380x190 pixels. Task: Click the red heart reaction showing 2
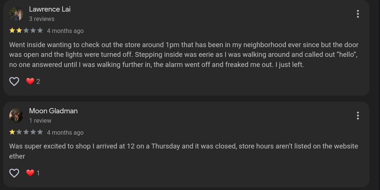[x=33, y=82]
